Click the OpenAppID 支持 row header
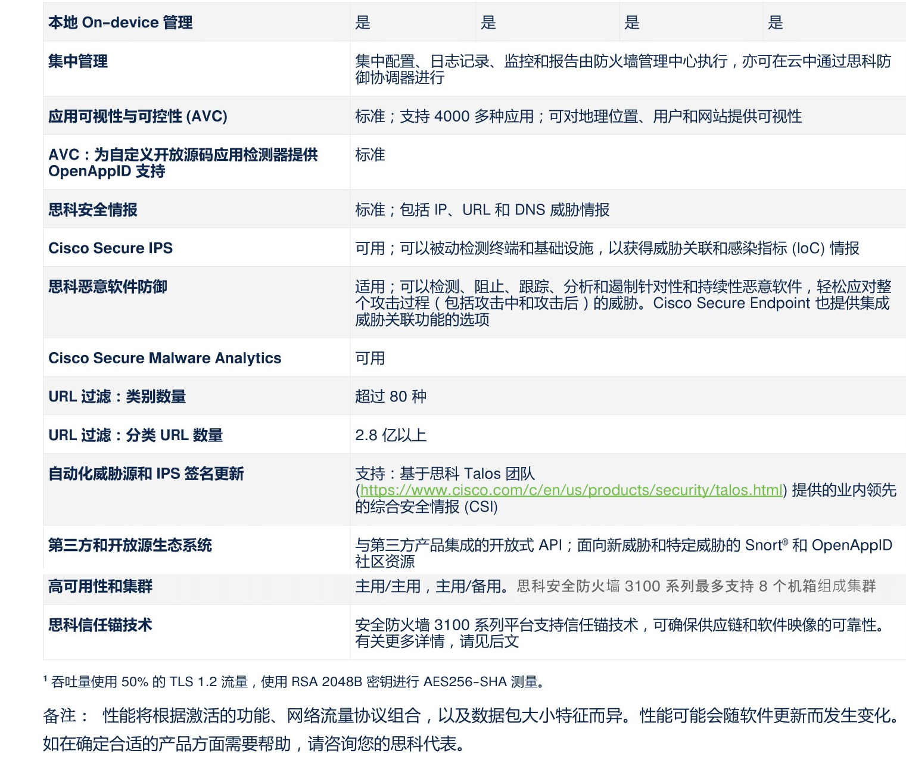The height and width of the screenshot is (769, 906). point(183,162)
